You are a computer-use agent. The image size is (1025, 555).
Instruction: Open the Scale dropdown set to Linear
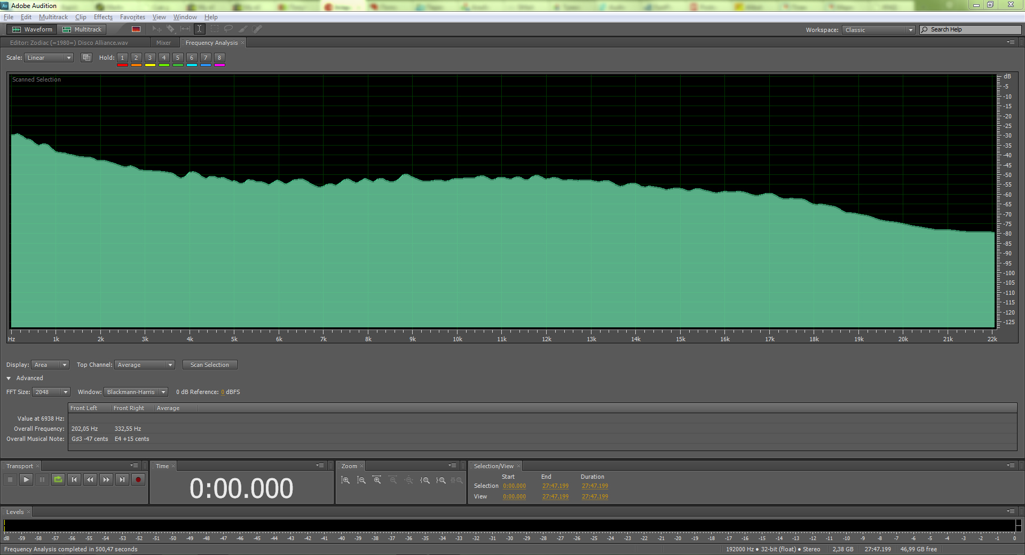(x=49, y=58)
